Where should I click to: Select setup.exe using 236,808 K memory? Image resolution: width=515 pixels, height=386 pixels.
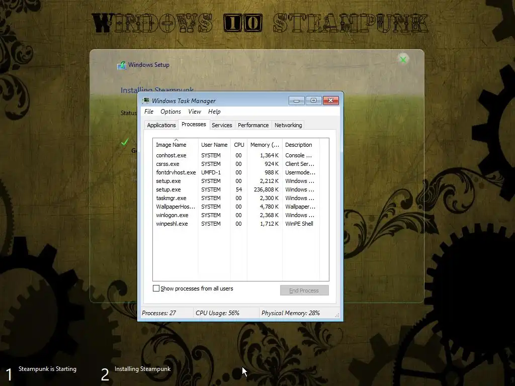click(x=236, y=189)
